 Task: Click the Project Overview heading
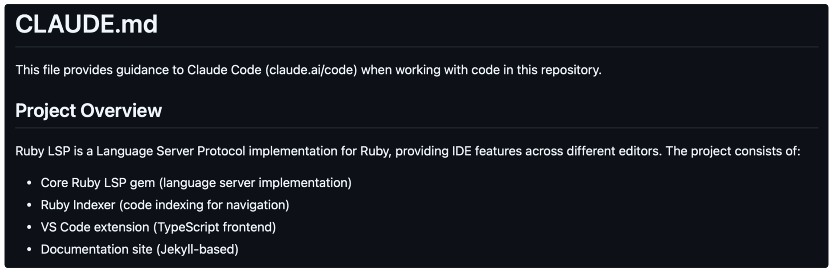click(89, 110)
